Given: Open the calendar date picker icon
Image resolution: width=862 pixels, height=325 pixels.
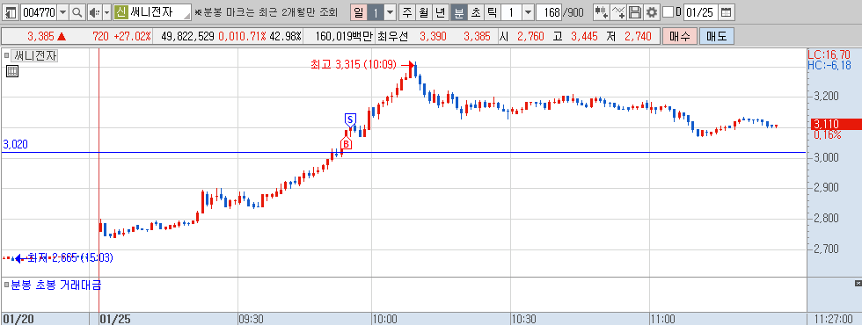Looking at the screenshot, I should [727, 12].
